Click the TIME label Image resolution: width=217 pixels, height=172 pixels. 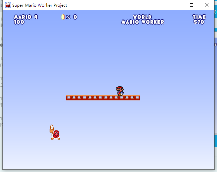[199, 17]
